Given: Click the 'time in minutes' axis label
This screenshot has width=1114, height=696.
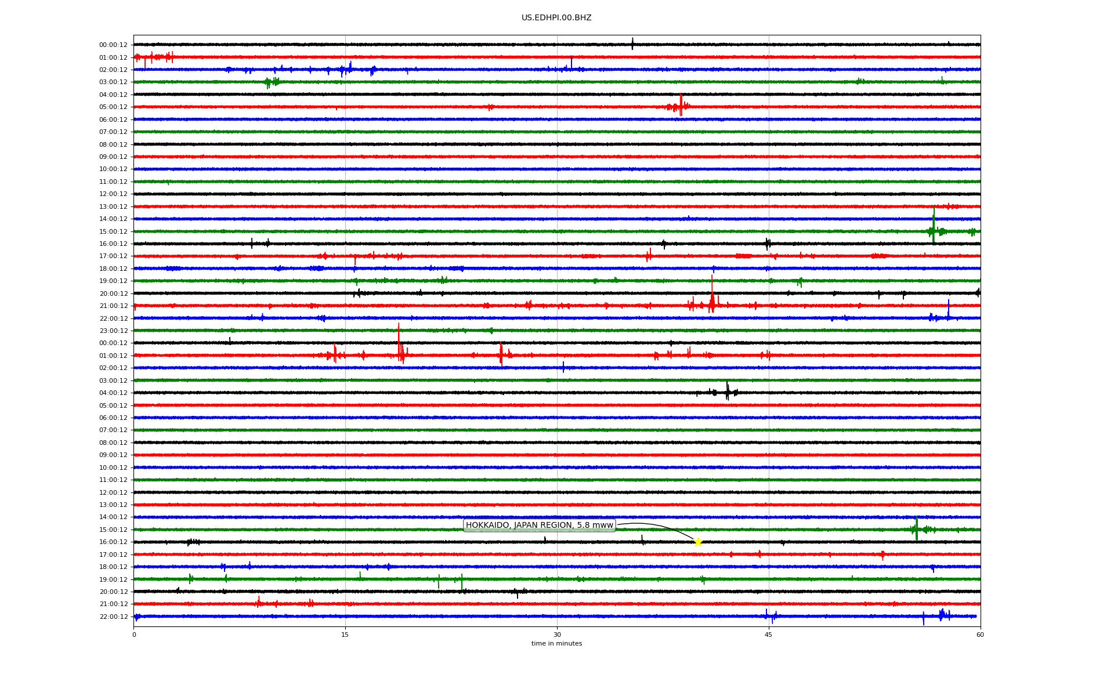Looking at the screenshot, I should [x=556, y=644].
